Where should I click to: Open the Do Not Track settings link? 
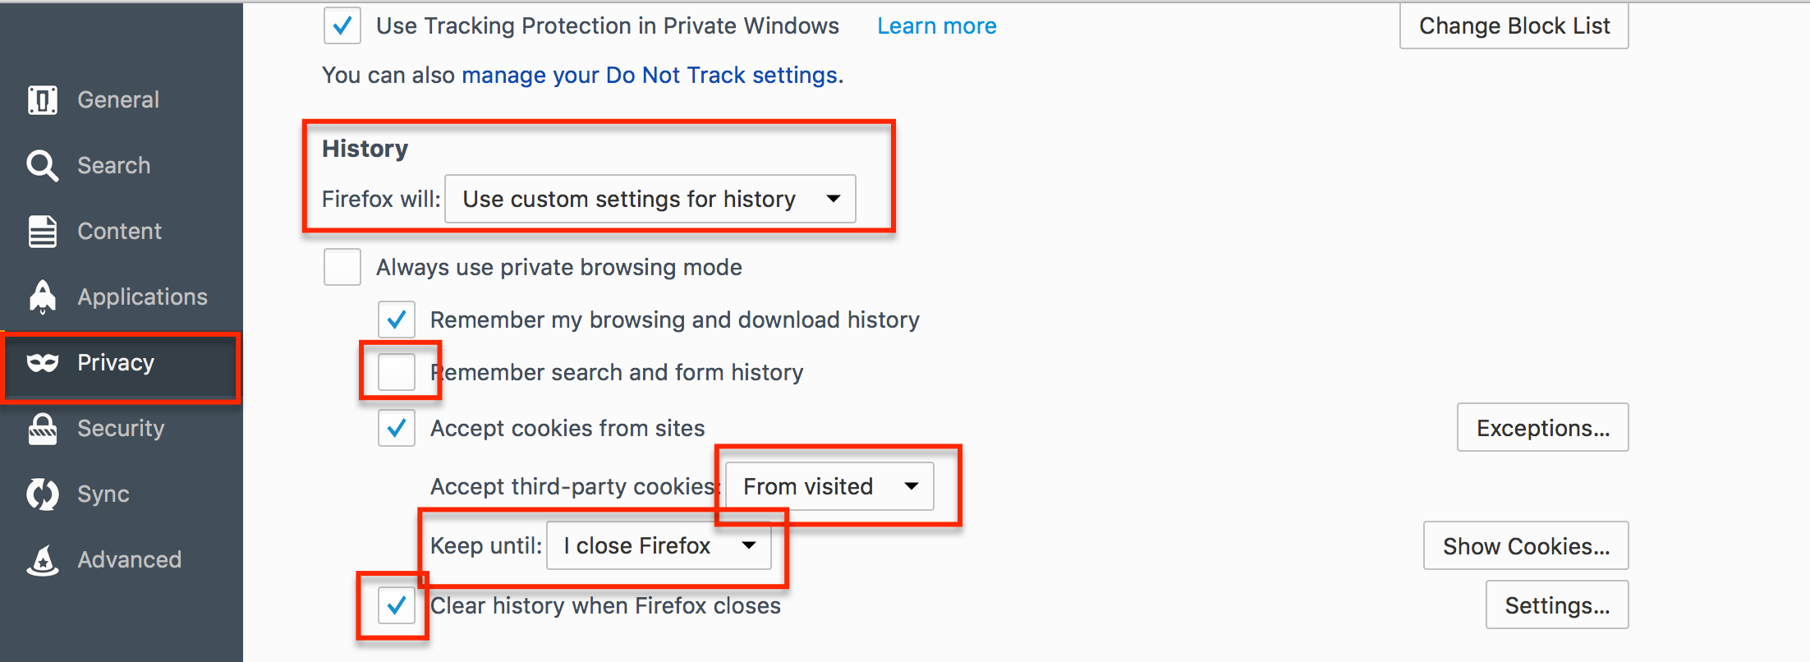tap(650, 76)
